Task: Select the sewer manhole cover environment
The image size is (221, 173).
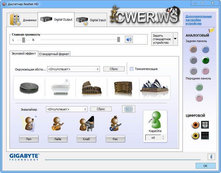Action: click(29, 87)
